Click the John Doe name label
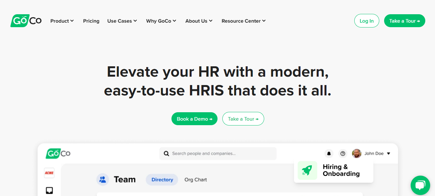Viewport: 435px width, 196px height. (x=374, y=154)
